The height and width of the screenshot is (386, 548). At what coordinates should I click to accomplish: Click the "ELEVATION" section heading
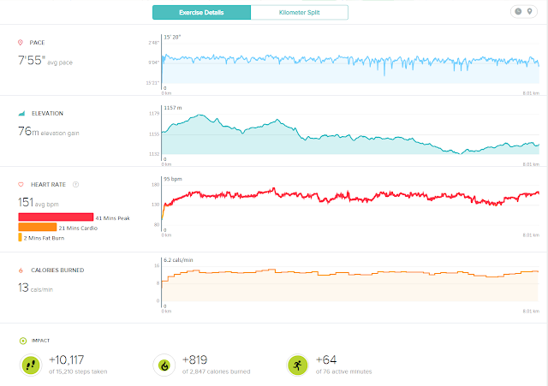[48, 114]
